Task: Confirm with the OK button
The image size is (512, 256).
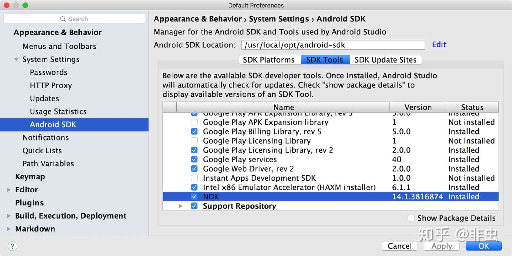Action: 484,246
